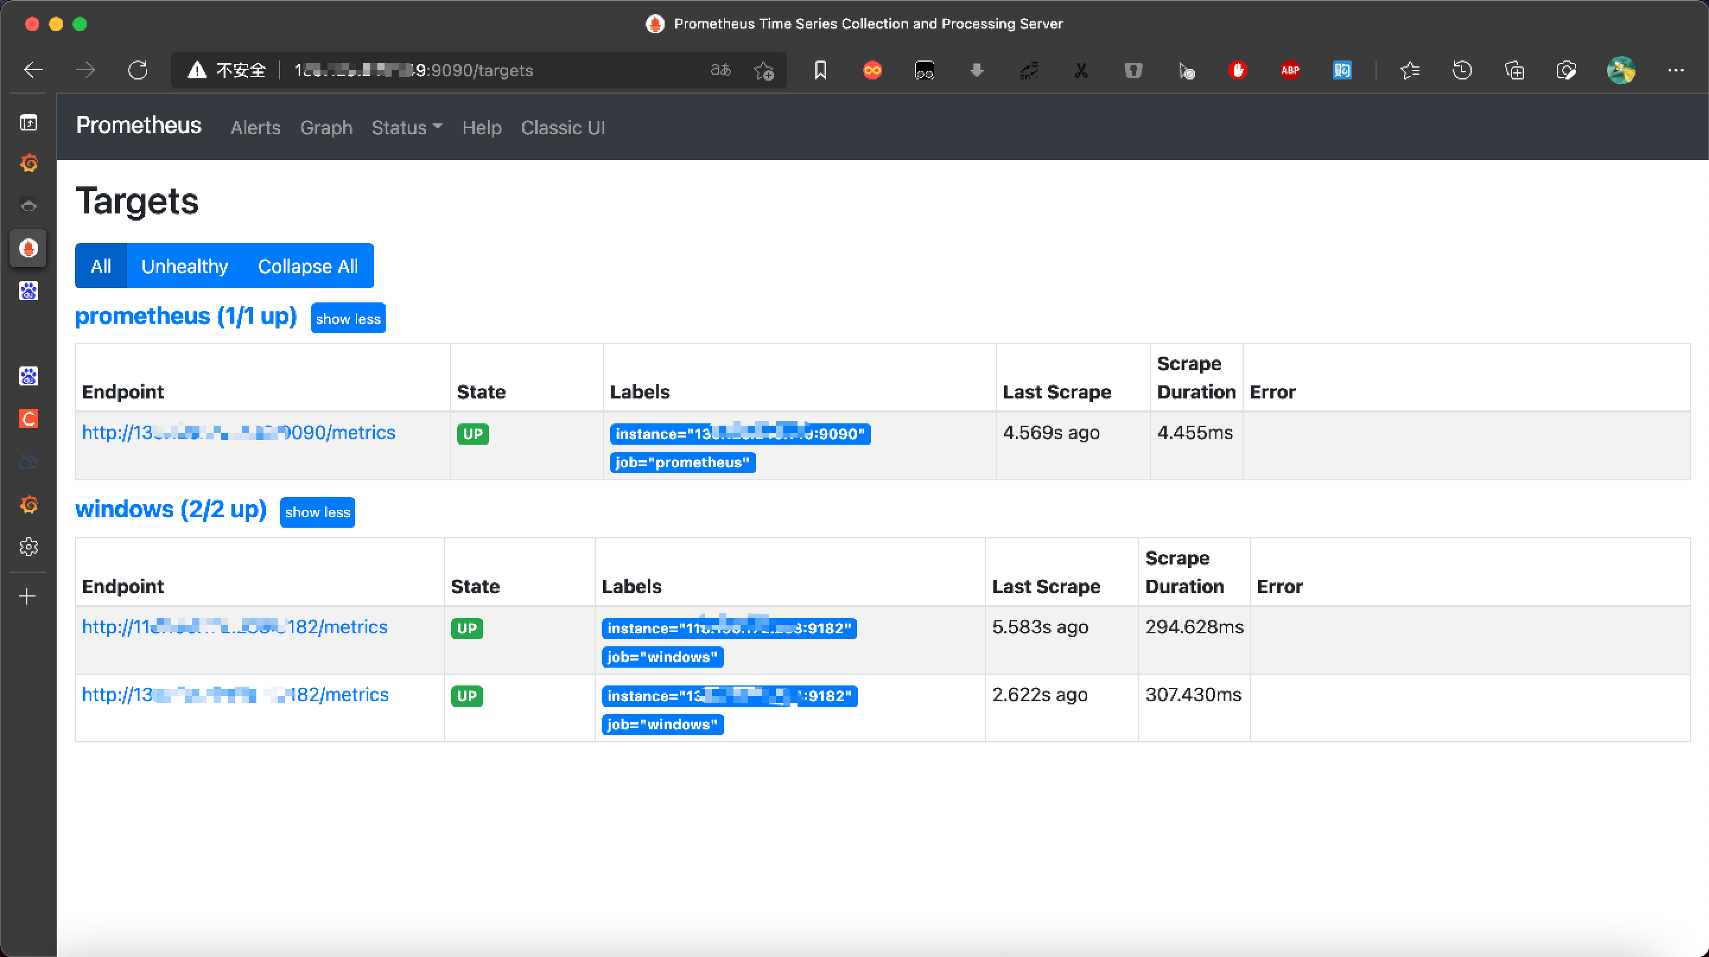
Task: Click the instance label ending in :9090
Action: (741, 434)
